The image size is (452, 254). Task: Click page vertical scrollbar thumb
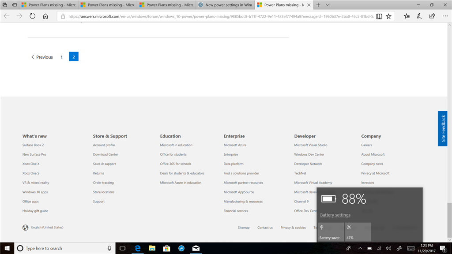coord(449,220)
